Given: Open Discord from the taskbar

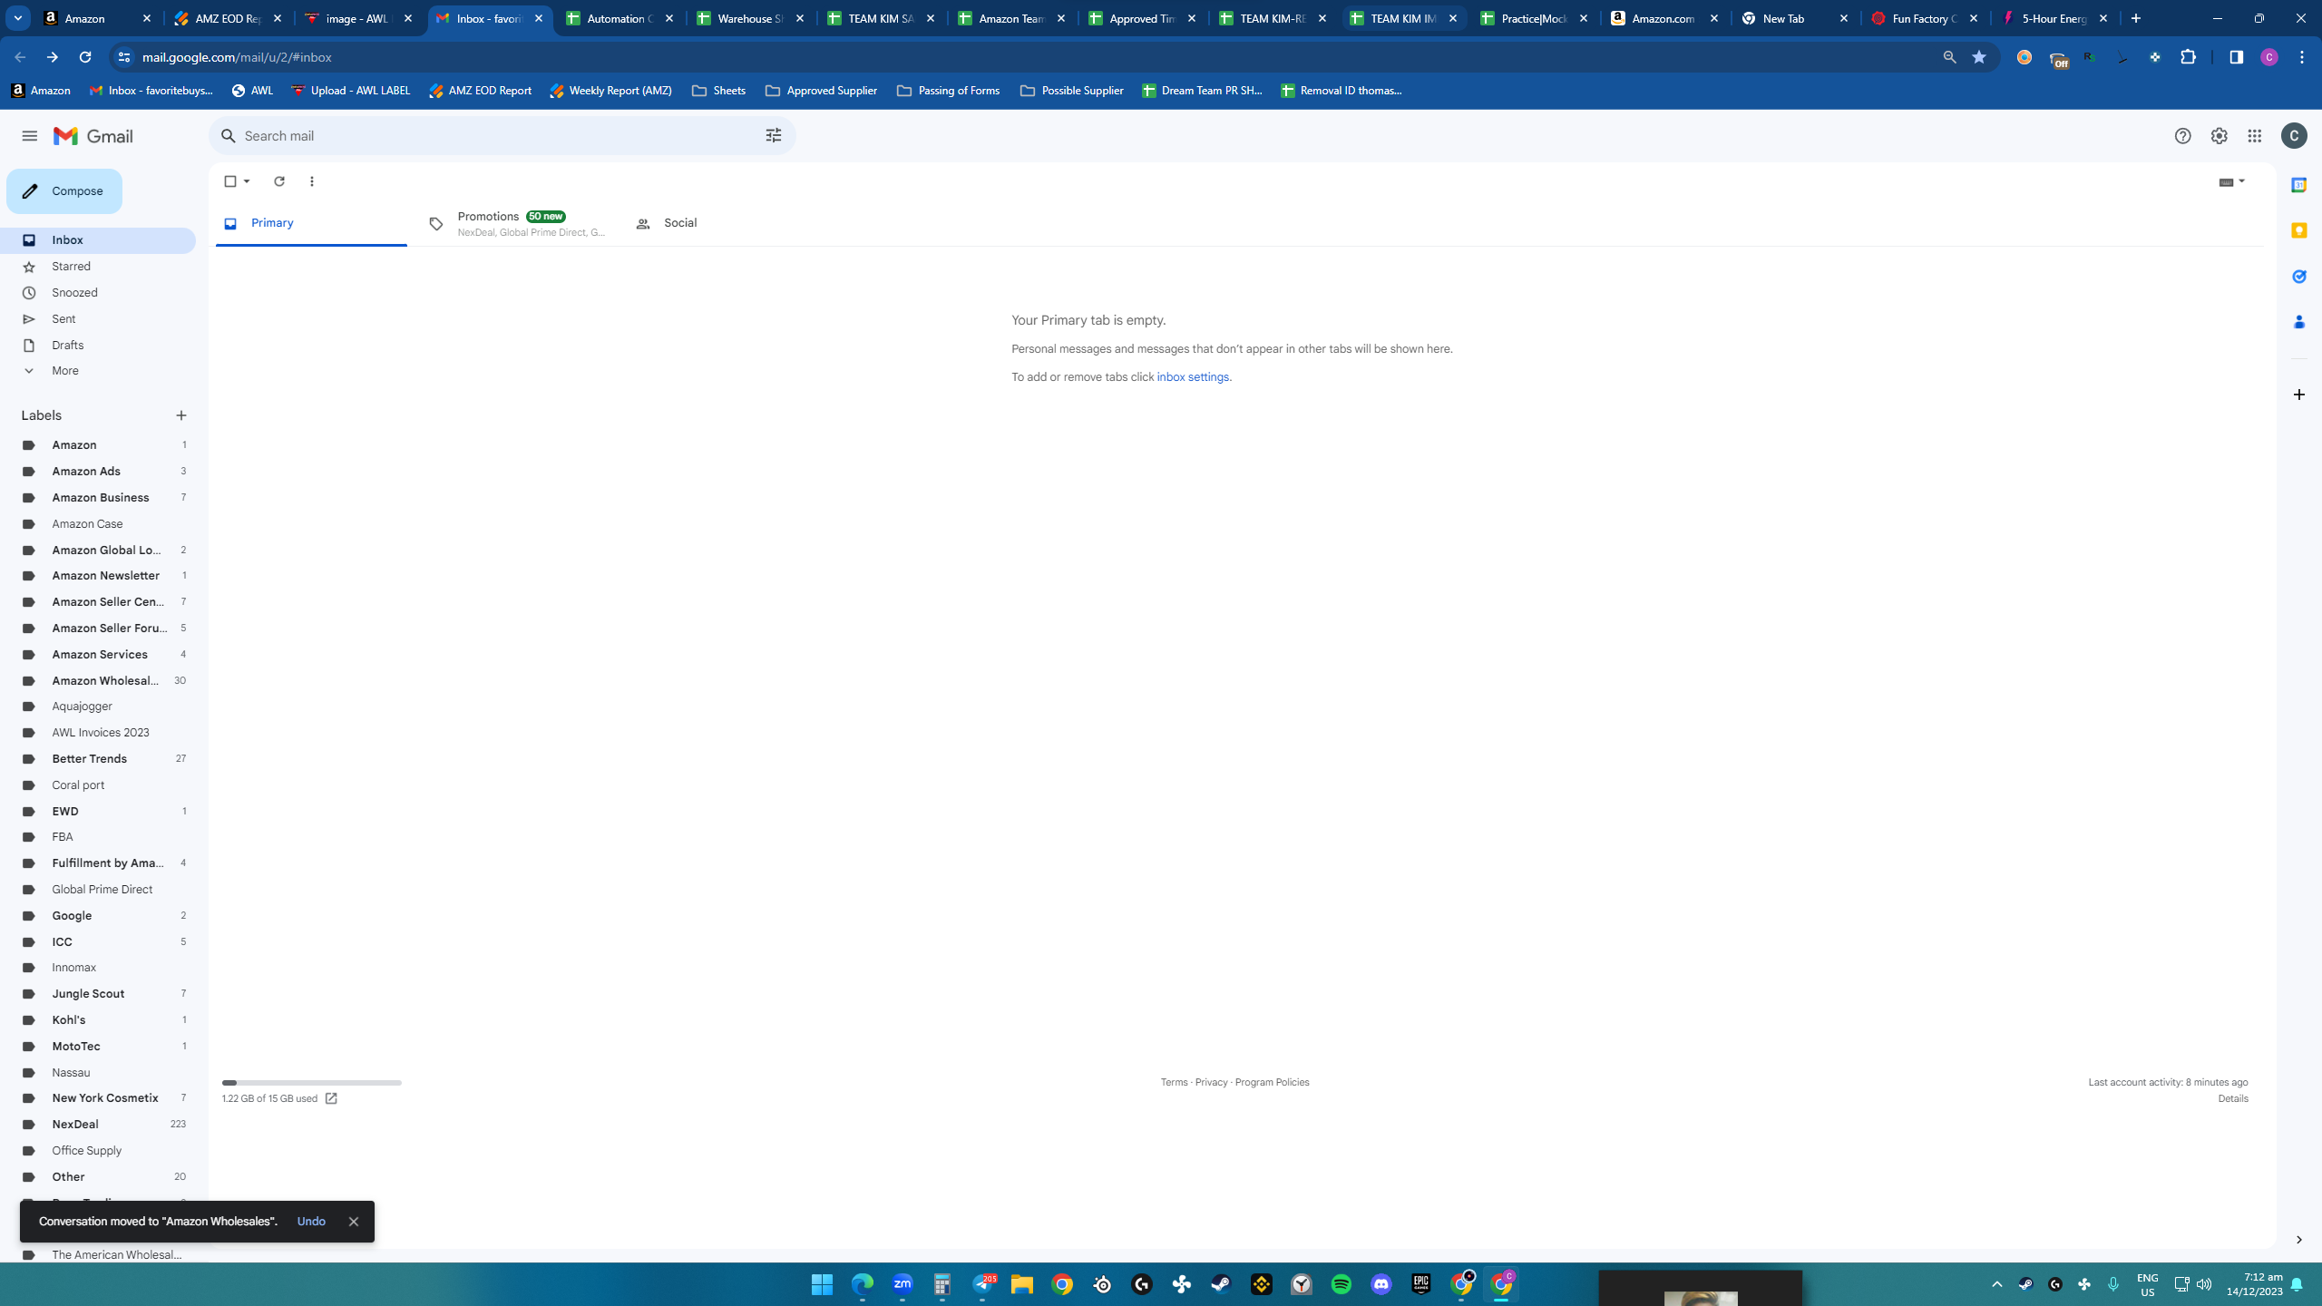Looking at the screenshot, I should click(x=1381, y=1284).
